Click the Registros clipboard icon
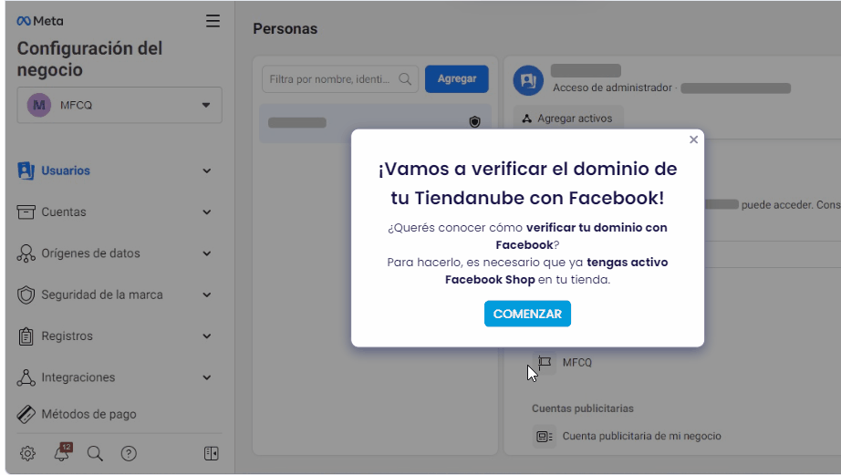The image size is (841, 475). click(x=26, y=336)
